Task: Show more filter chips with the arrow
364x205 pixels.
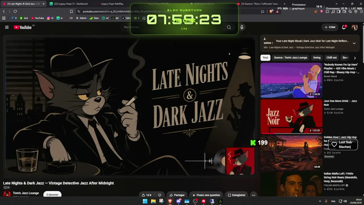Action: click(355, 58)
